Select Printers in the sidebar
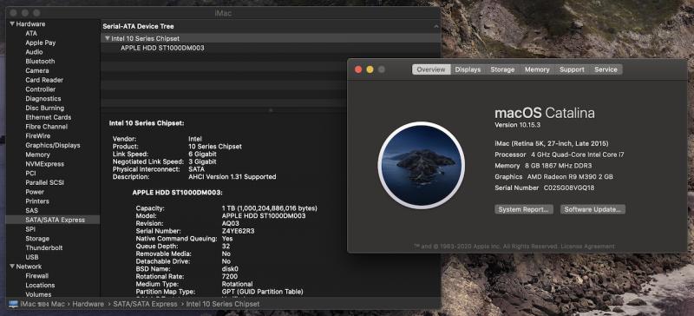The width and height of the screenshot is (694, 316). click(36, 201)
